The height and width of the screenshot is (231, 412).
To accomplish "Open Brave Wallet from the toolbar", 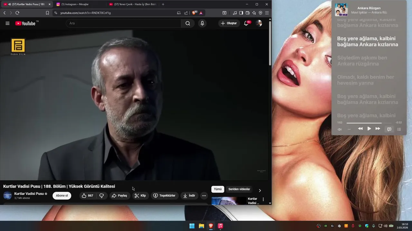I will [248, 13].
